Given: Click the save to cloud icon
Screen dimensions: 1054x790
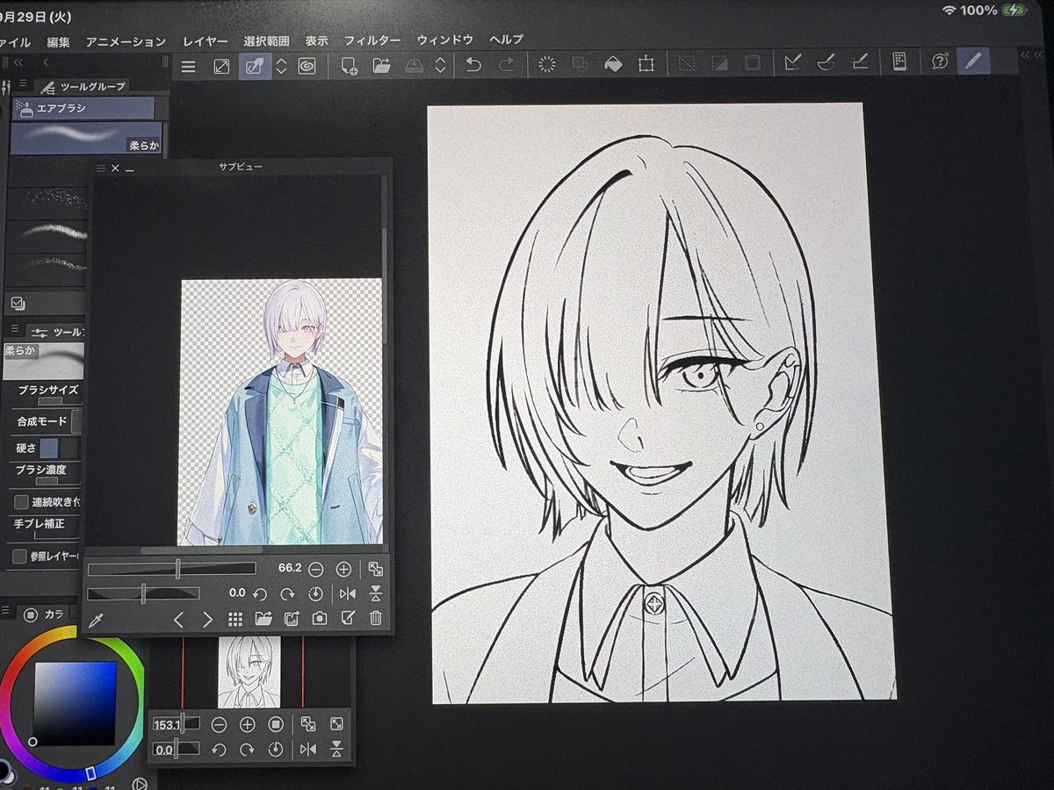Looking at the screenshot, I should click(415, 65).
